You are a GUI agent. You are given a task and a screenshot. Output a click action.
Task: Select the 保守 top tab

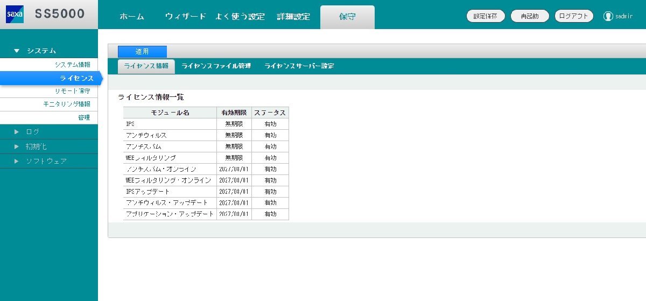pos(347,17)
